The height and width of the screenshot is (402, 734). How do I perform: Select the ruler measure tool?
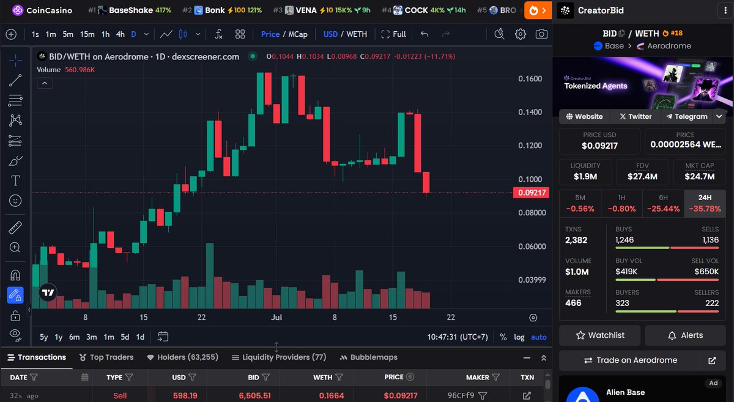16,228
